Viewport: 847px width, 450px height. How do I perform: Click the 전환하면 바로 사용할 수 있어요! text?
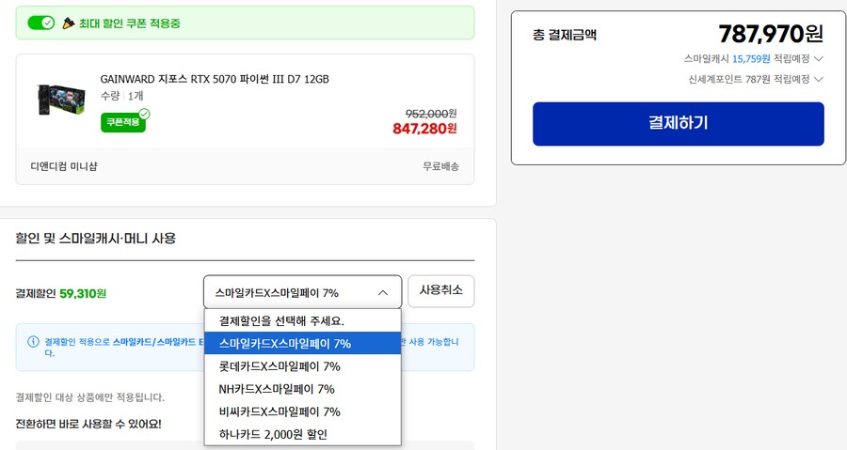[x=88, y=424]
